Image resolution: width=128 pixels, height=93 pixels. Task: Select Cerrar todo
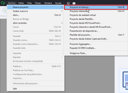point(35,31)
